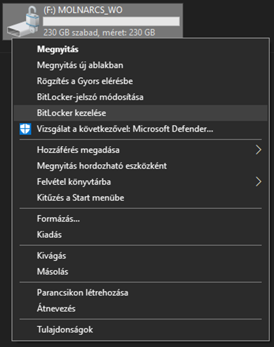This screenshot has height=347, width=274.
Task: Open the Formázás... option
Action: (140, 219)
